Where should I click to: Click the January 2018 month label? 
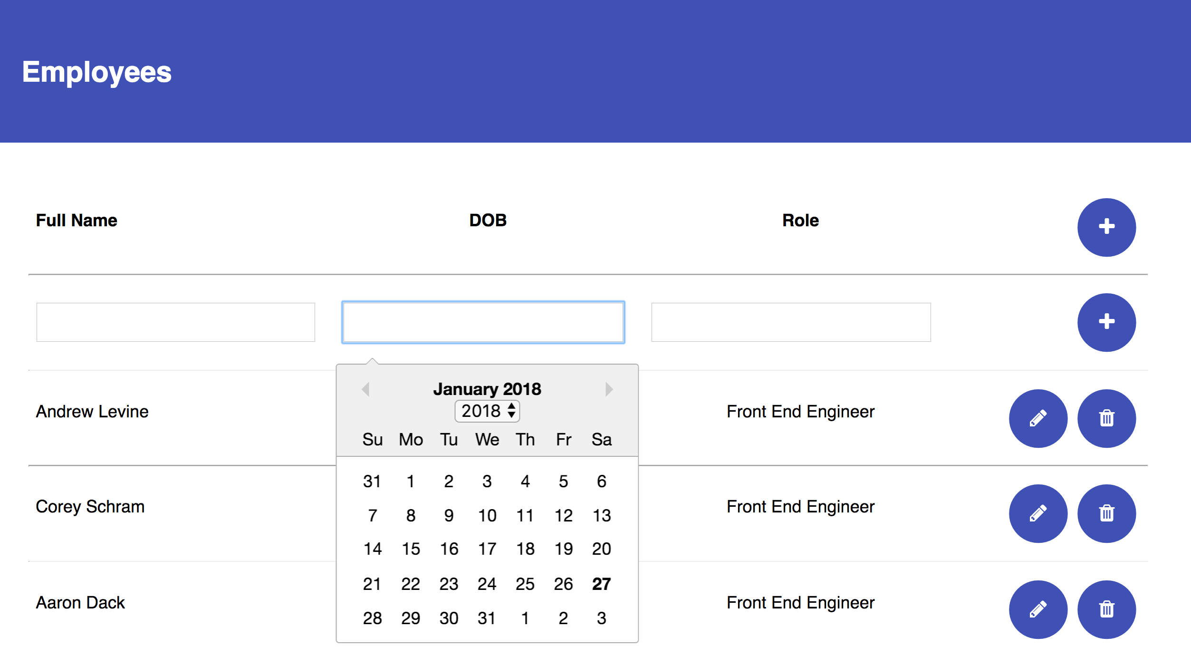[487, 389]
